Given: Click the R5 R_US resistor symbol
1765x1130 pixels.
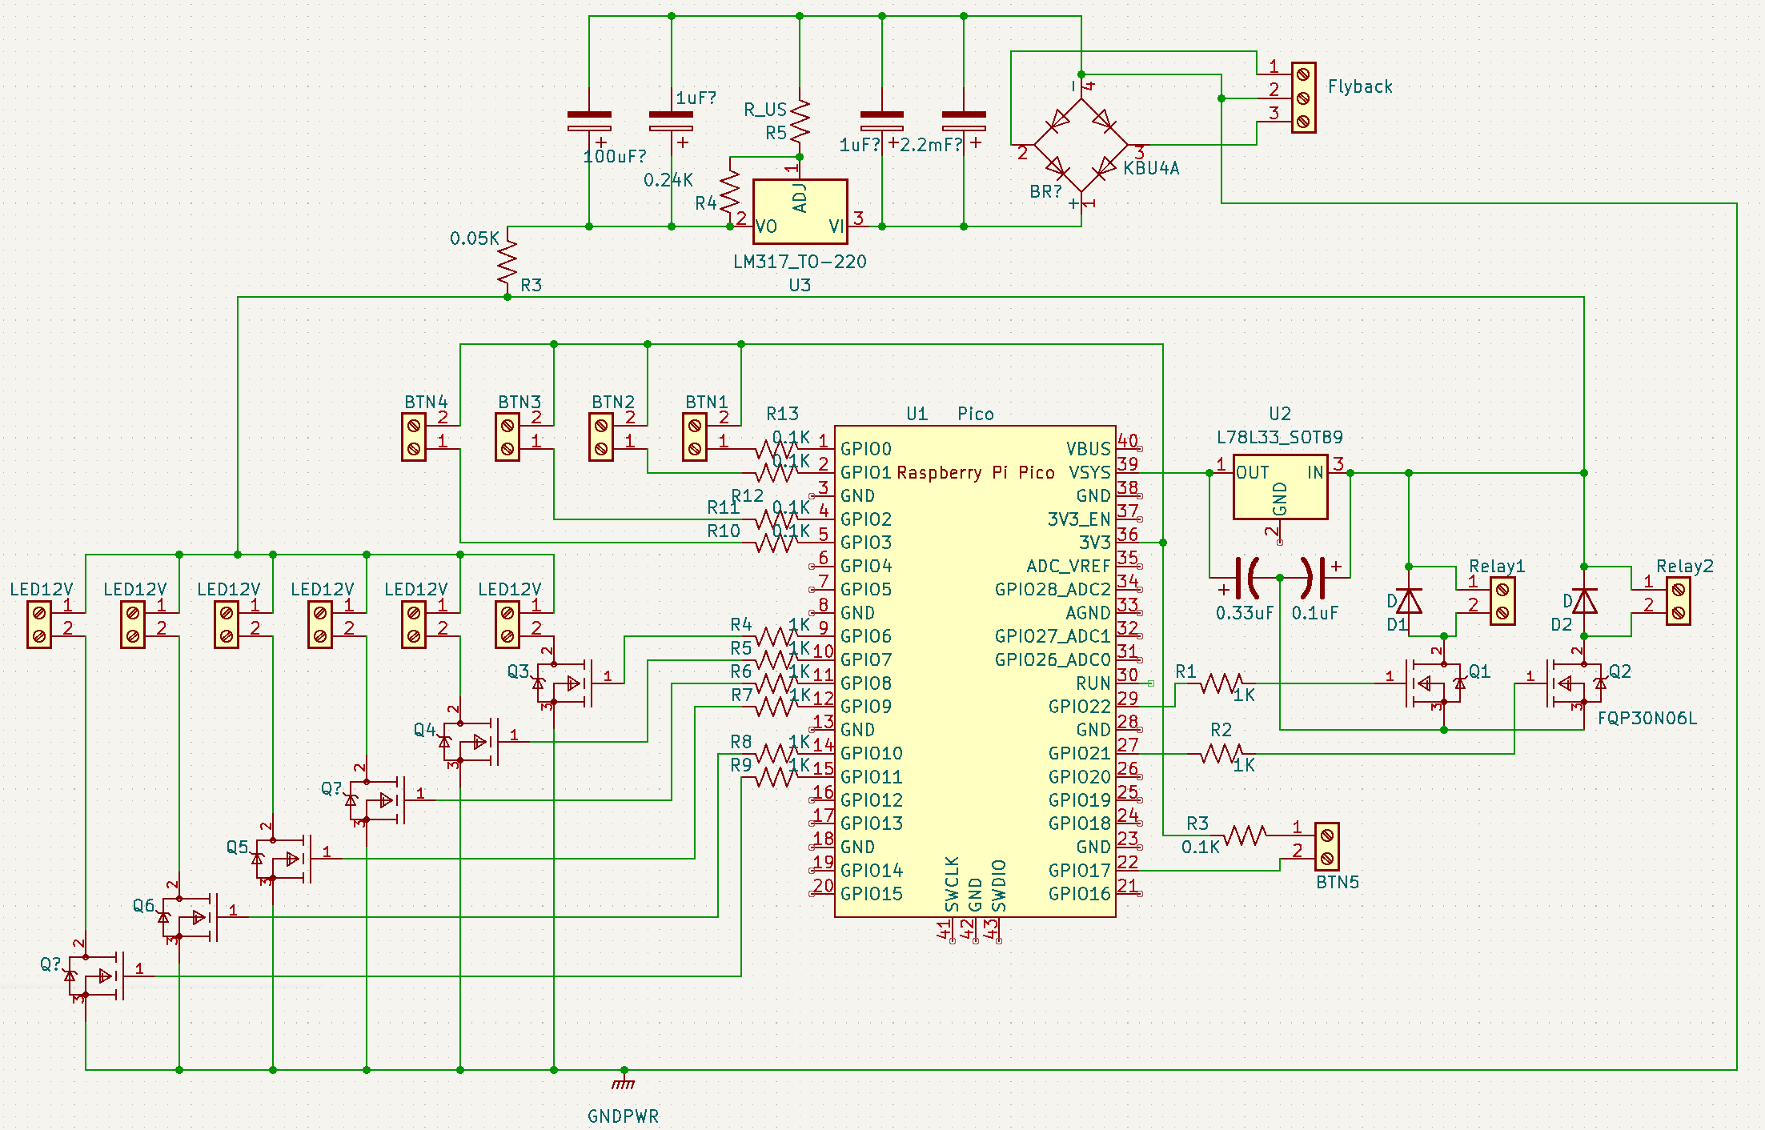Looking at the screenshot, I should coord(800,121).
